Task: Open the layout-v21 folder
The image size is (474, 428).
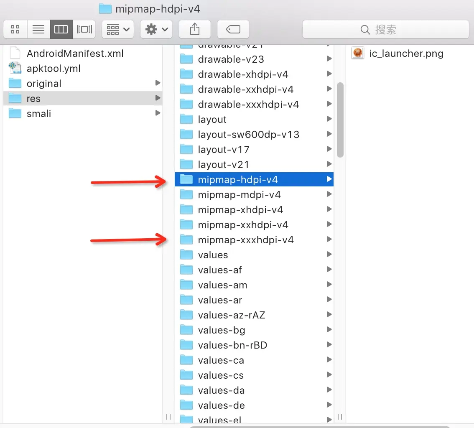Action: pos(254,165)
